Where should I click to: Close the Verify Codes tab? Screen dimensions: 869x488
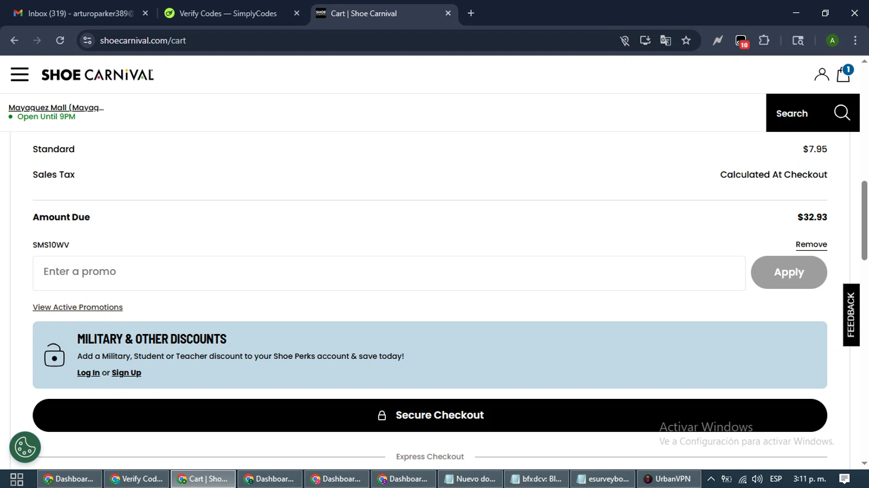297,13
